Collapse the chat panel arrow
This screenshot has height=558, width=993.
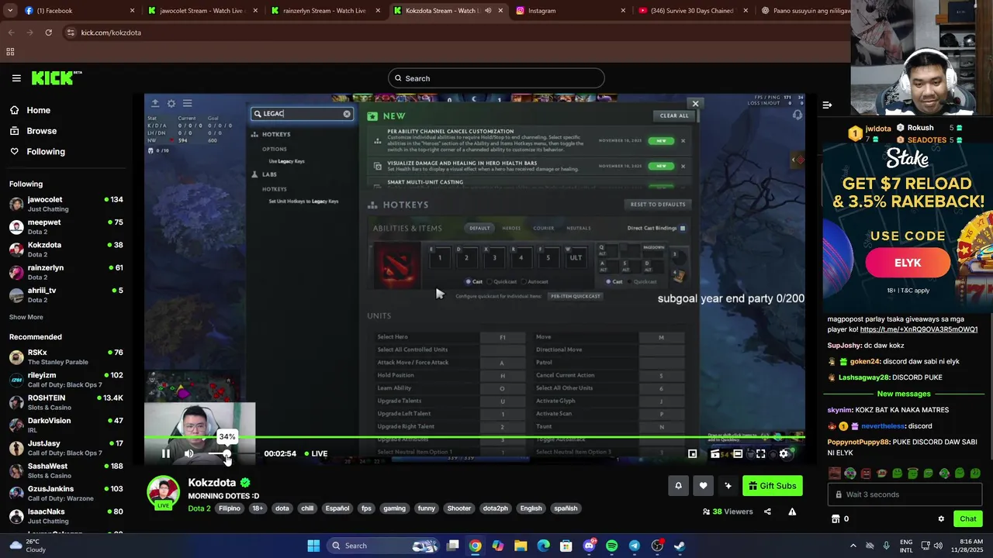[x=827, y=105]
